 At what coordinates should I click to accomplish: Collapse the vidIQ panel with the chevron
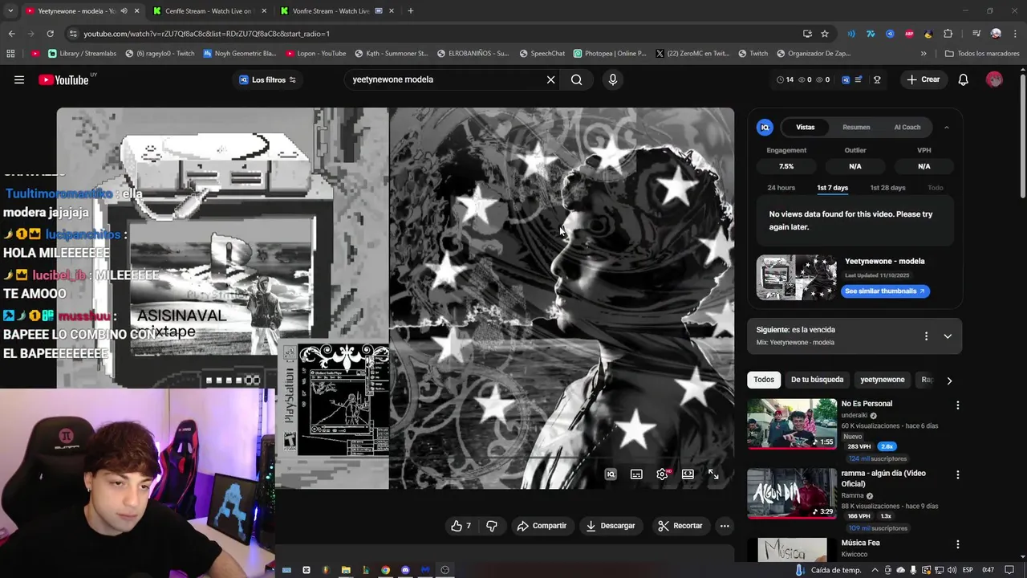tap(946, 127)
